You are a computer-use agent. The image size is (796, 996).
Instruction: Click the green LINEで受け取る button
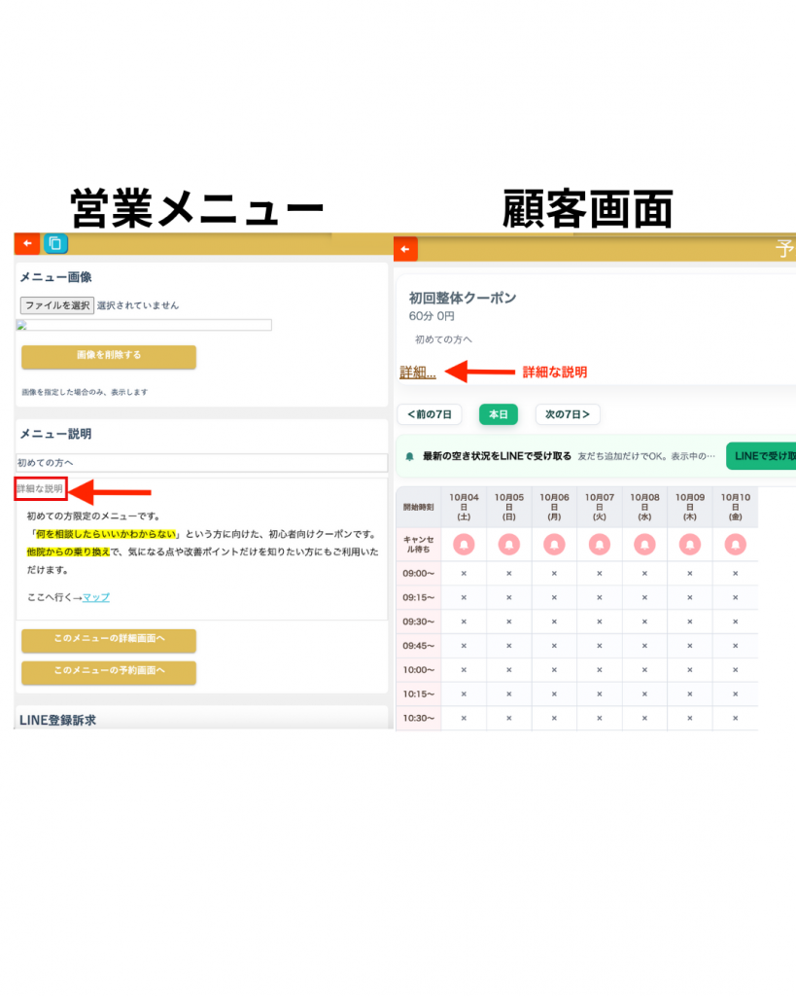(x=762, y=455)
